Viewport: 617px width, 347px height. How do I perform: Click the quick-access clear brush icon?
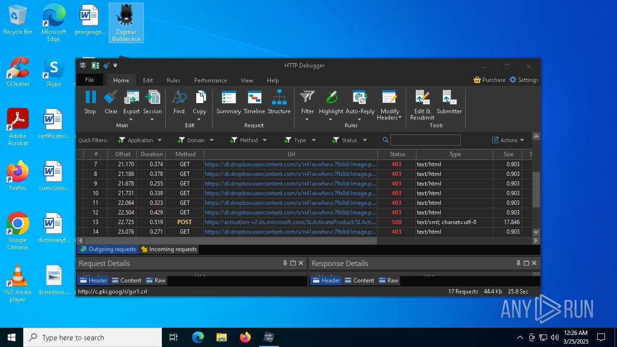(x=107, y=66)
